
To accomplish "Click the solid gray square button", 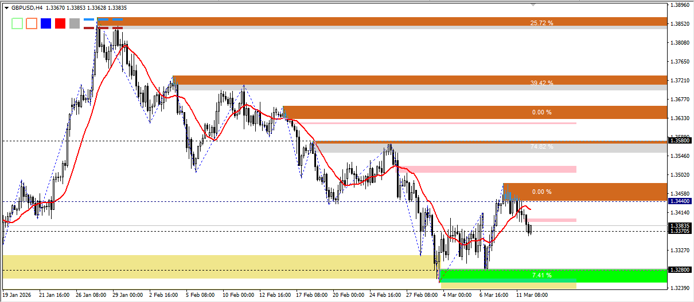I will (75, 23).
